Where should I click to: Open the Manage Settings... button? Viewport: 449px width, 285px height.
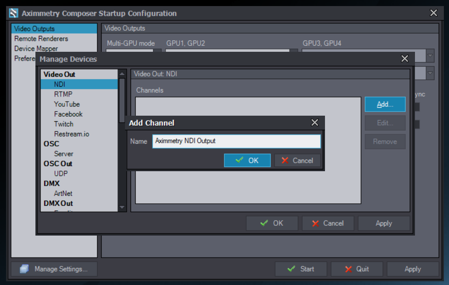[54, 269]
